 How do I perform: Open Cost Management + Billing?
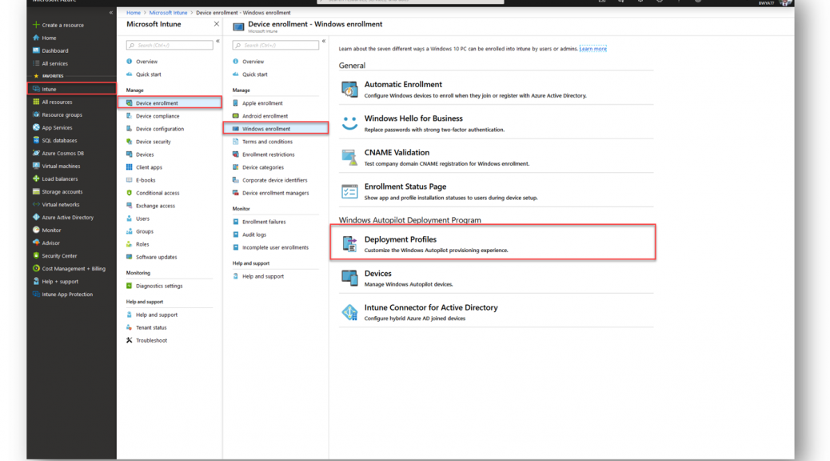[72, 269]
